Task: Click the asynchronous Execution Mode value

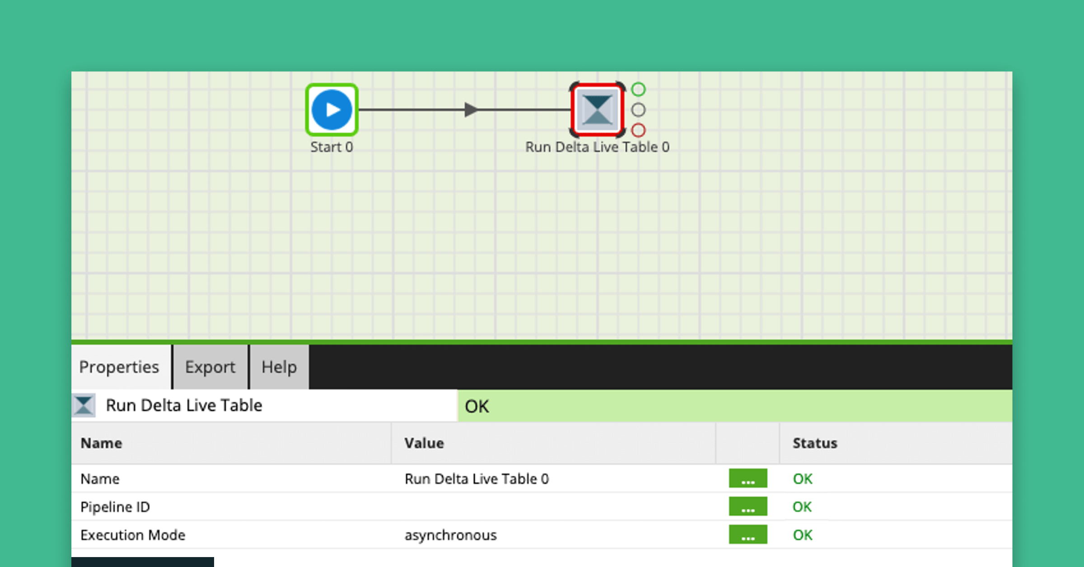Action: [x=450, y=535]
